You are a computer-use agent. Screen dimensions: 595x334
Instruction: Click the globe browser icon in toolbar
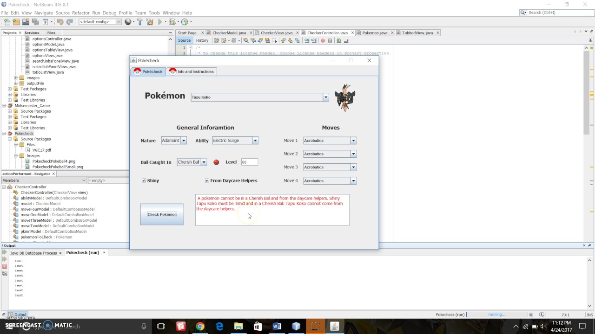(128, 22)
